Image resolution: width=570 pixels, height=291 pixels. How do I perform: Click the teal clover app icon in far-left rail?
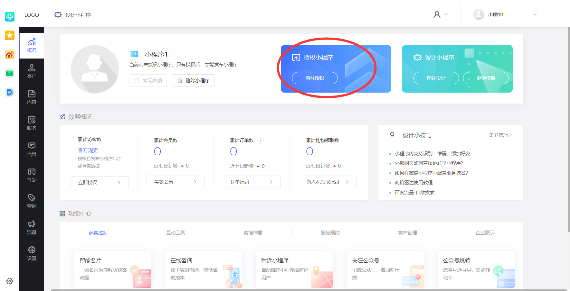(10, 16)
